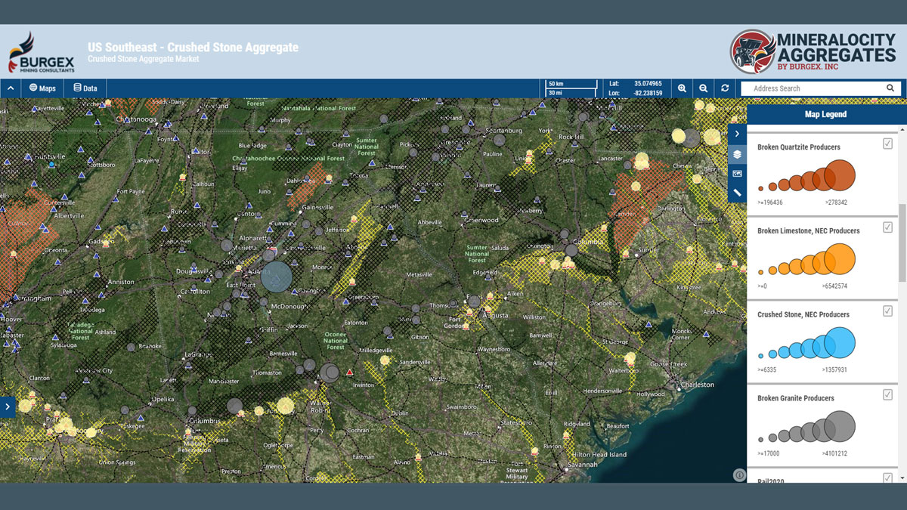Image resolution: width=907 pixels, height=510 pixels.
Task: Uncheck Broken Quartzite Producers layer
Action: (887, 144)
